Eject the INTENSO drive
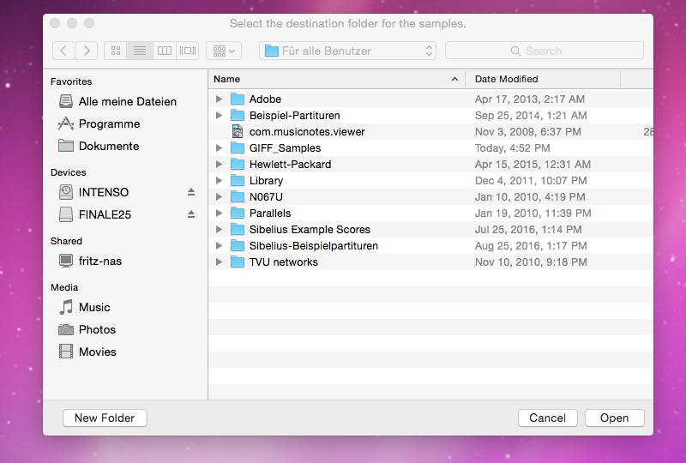 click(191, 192)
